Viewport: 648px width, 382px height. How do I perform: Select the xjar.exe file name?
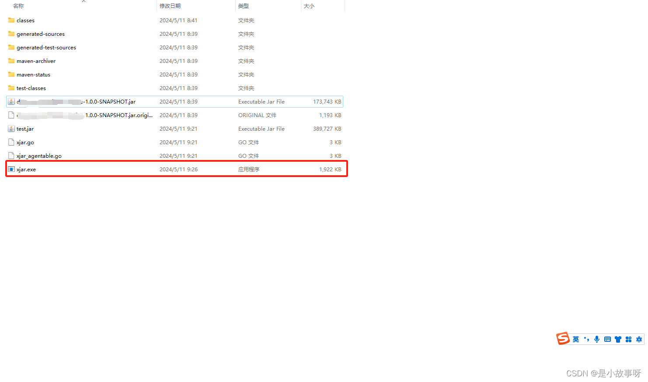[x=26, y=170]
